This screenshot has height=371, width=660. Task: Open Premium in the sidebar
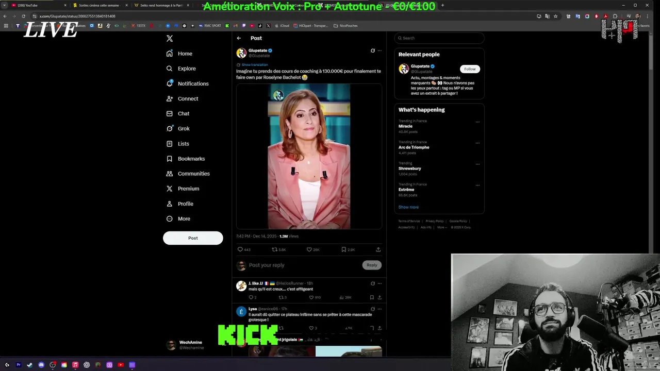[183, 189]
